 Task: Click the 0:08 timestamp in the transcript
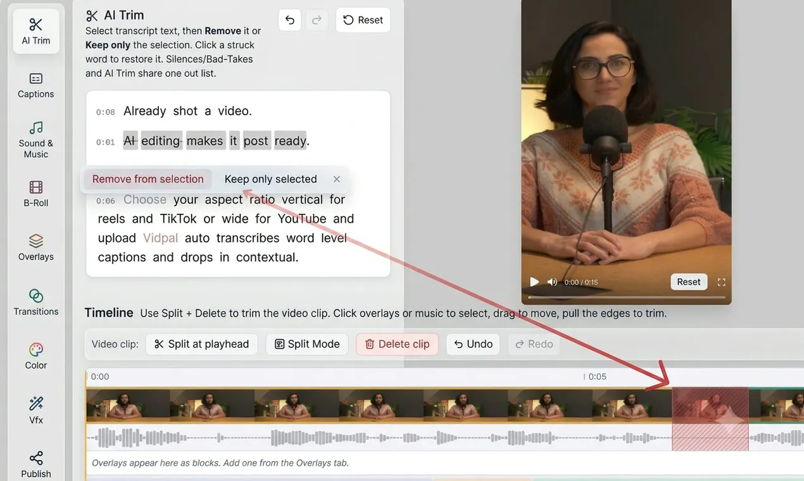pyautogui.click(x=106, y=112)
